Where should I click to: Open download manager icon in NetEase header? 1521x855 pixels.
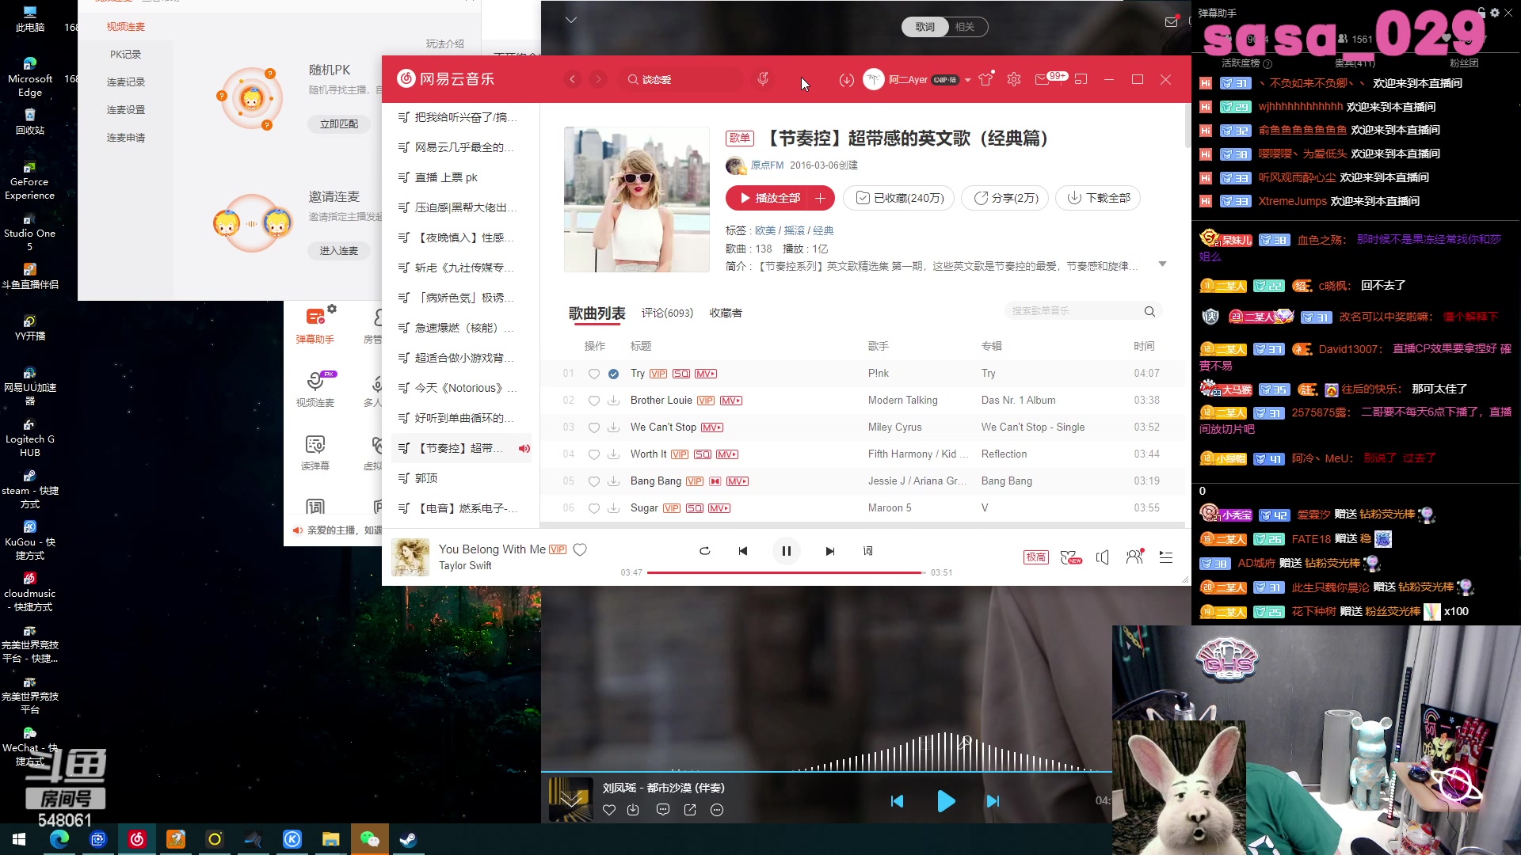[847, 80]
